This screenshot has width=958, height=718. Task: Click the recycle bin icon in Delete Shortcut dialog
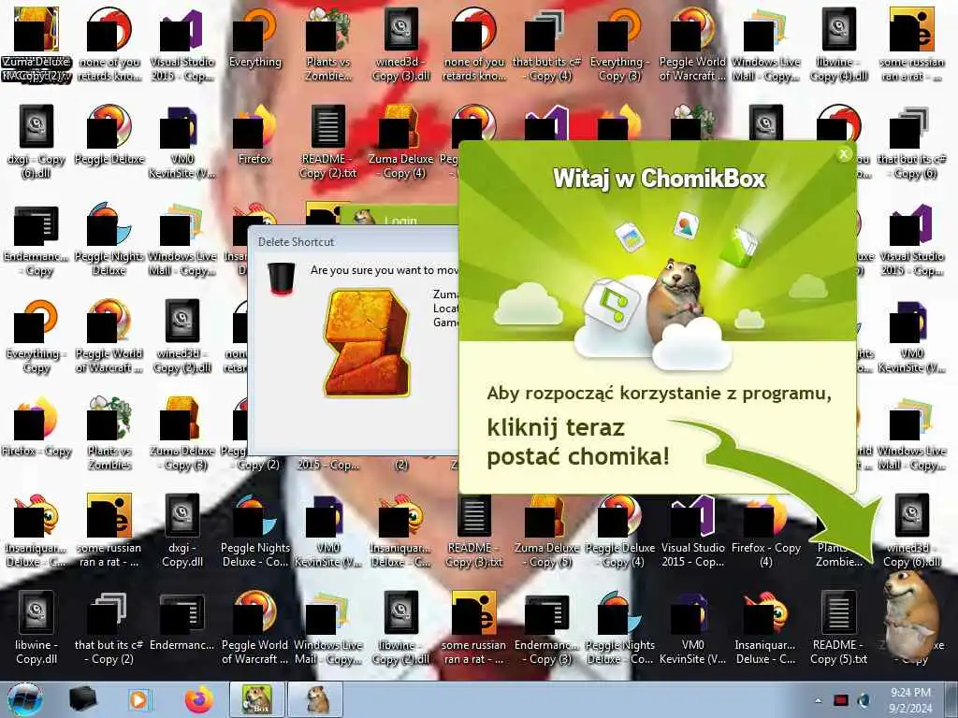pos(281,279)
